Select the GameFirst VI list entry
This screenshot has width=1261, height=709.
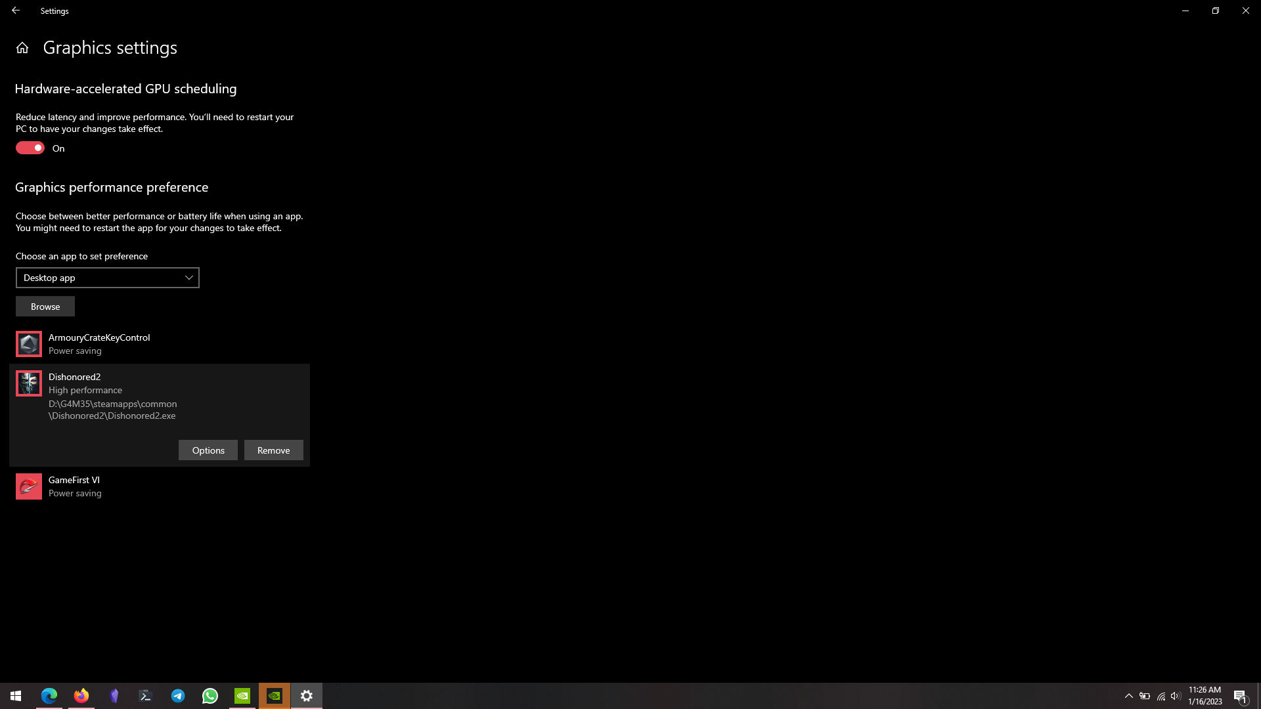pyautogui.click(x=158, y=486)
